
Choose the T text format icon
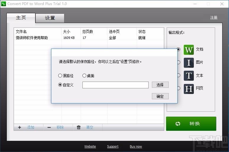point(189,75)
